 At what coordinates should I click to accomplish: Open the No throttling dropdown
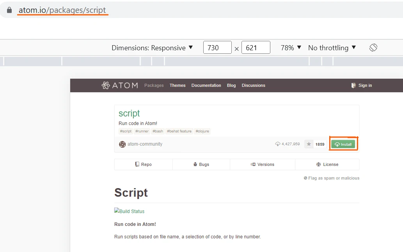[332, 48]
